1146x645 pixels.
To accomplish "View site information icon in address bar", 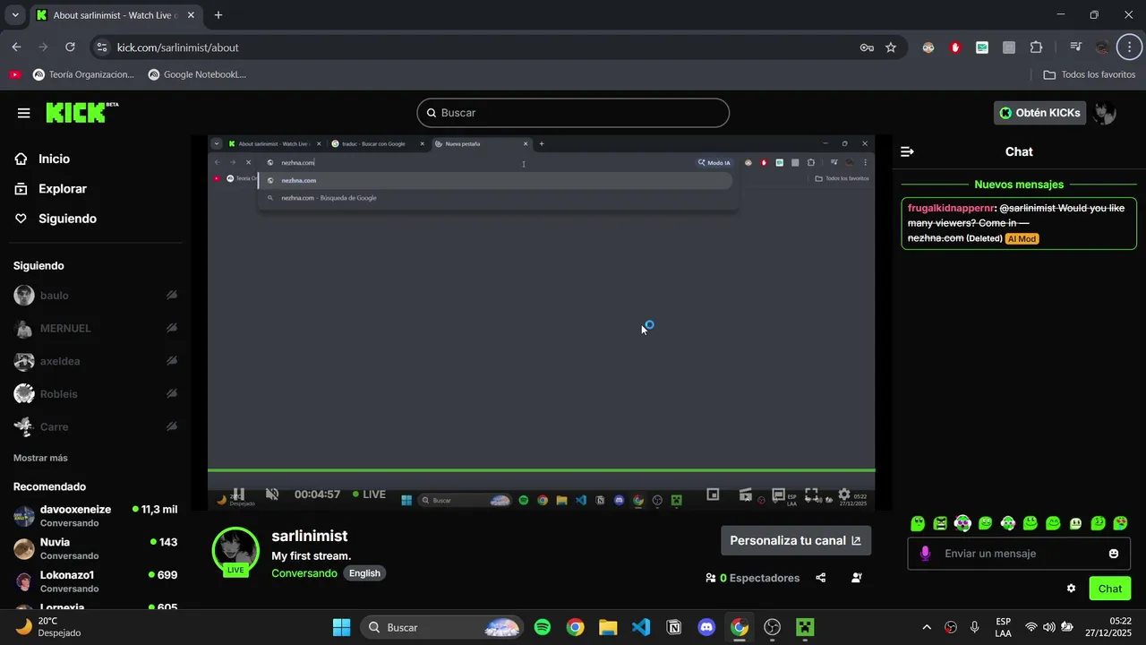I will point(102,47).
